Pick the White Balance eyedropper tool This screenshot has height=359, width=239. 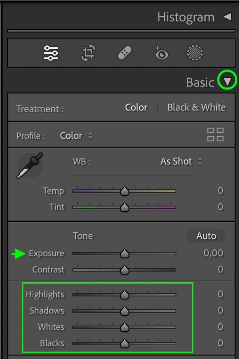(30, 165)
